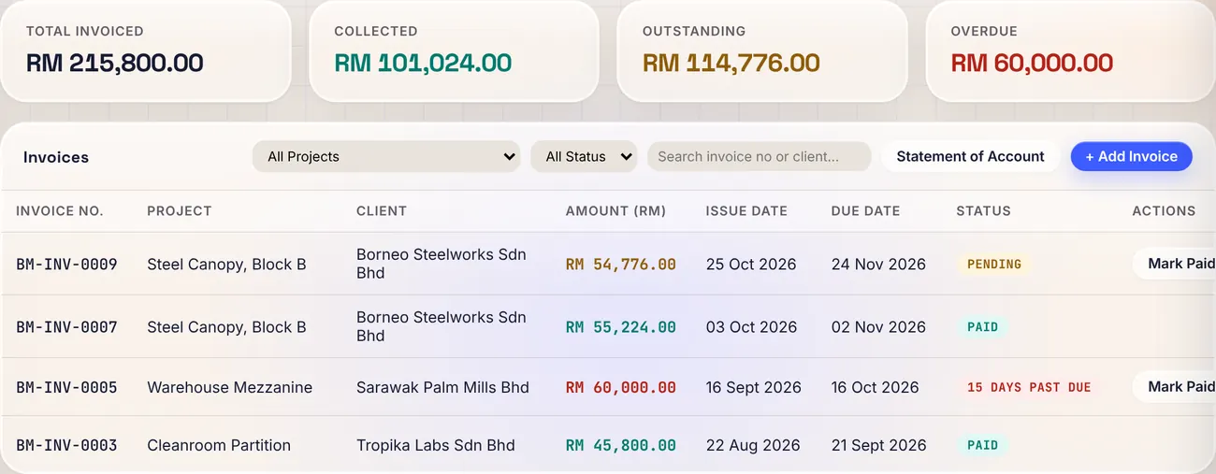Click the 24 Nov 2026 due date
1216x474 pixels.
point(878,265)
